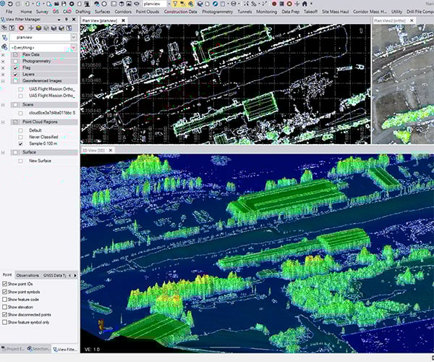The width and height of the screenshot is (434, 362).
Task: Click the plus crosshair icon in View Filter Manager
Action: (x=30, y=28)
